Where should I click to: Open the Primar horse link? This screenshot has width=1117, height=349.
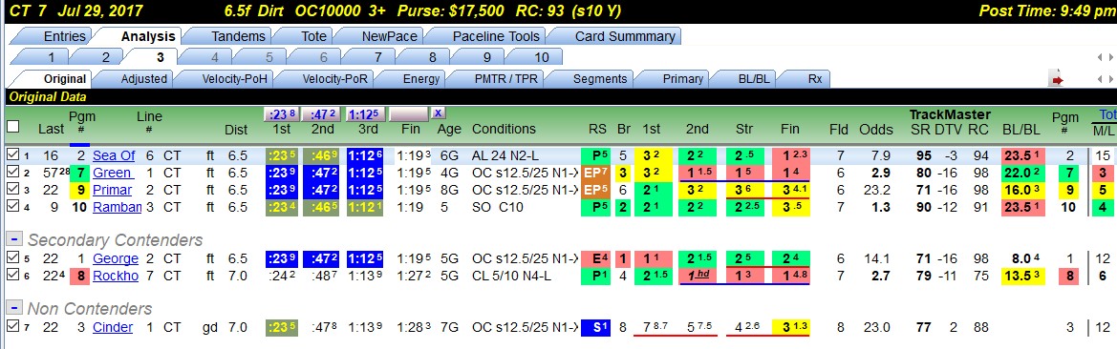(112, 190)
